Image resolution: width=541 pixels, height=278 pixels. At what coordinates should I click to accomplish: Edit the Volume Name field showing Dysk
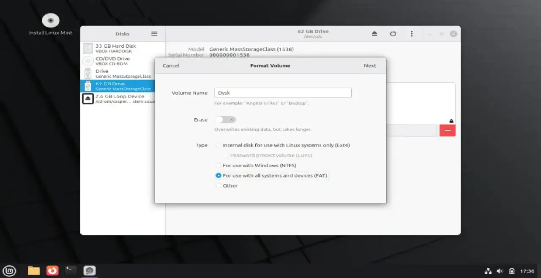pyautogui.click(x=282, y=93)
